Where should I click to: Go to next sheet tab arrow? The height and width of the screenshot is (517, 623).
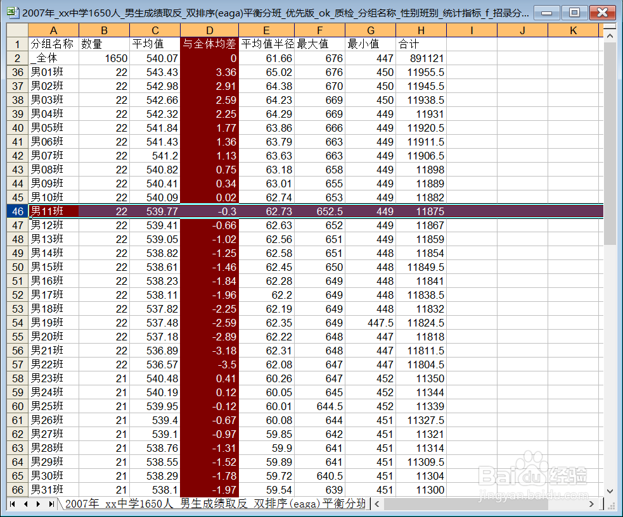[x=39, y=504]
